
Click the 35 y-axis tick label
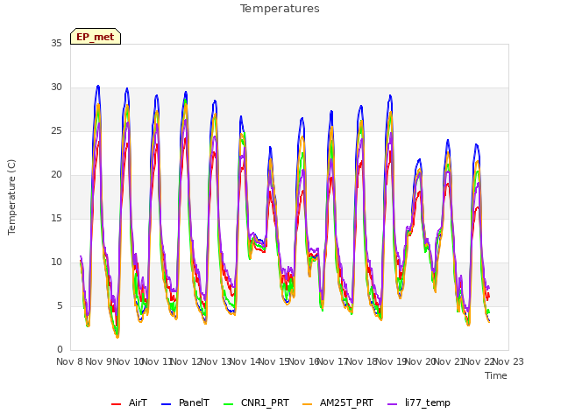click(x=56, y=43)
